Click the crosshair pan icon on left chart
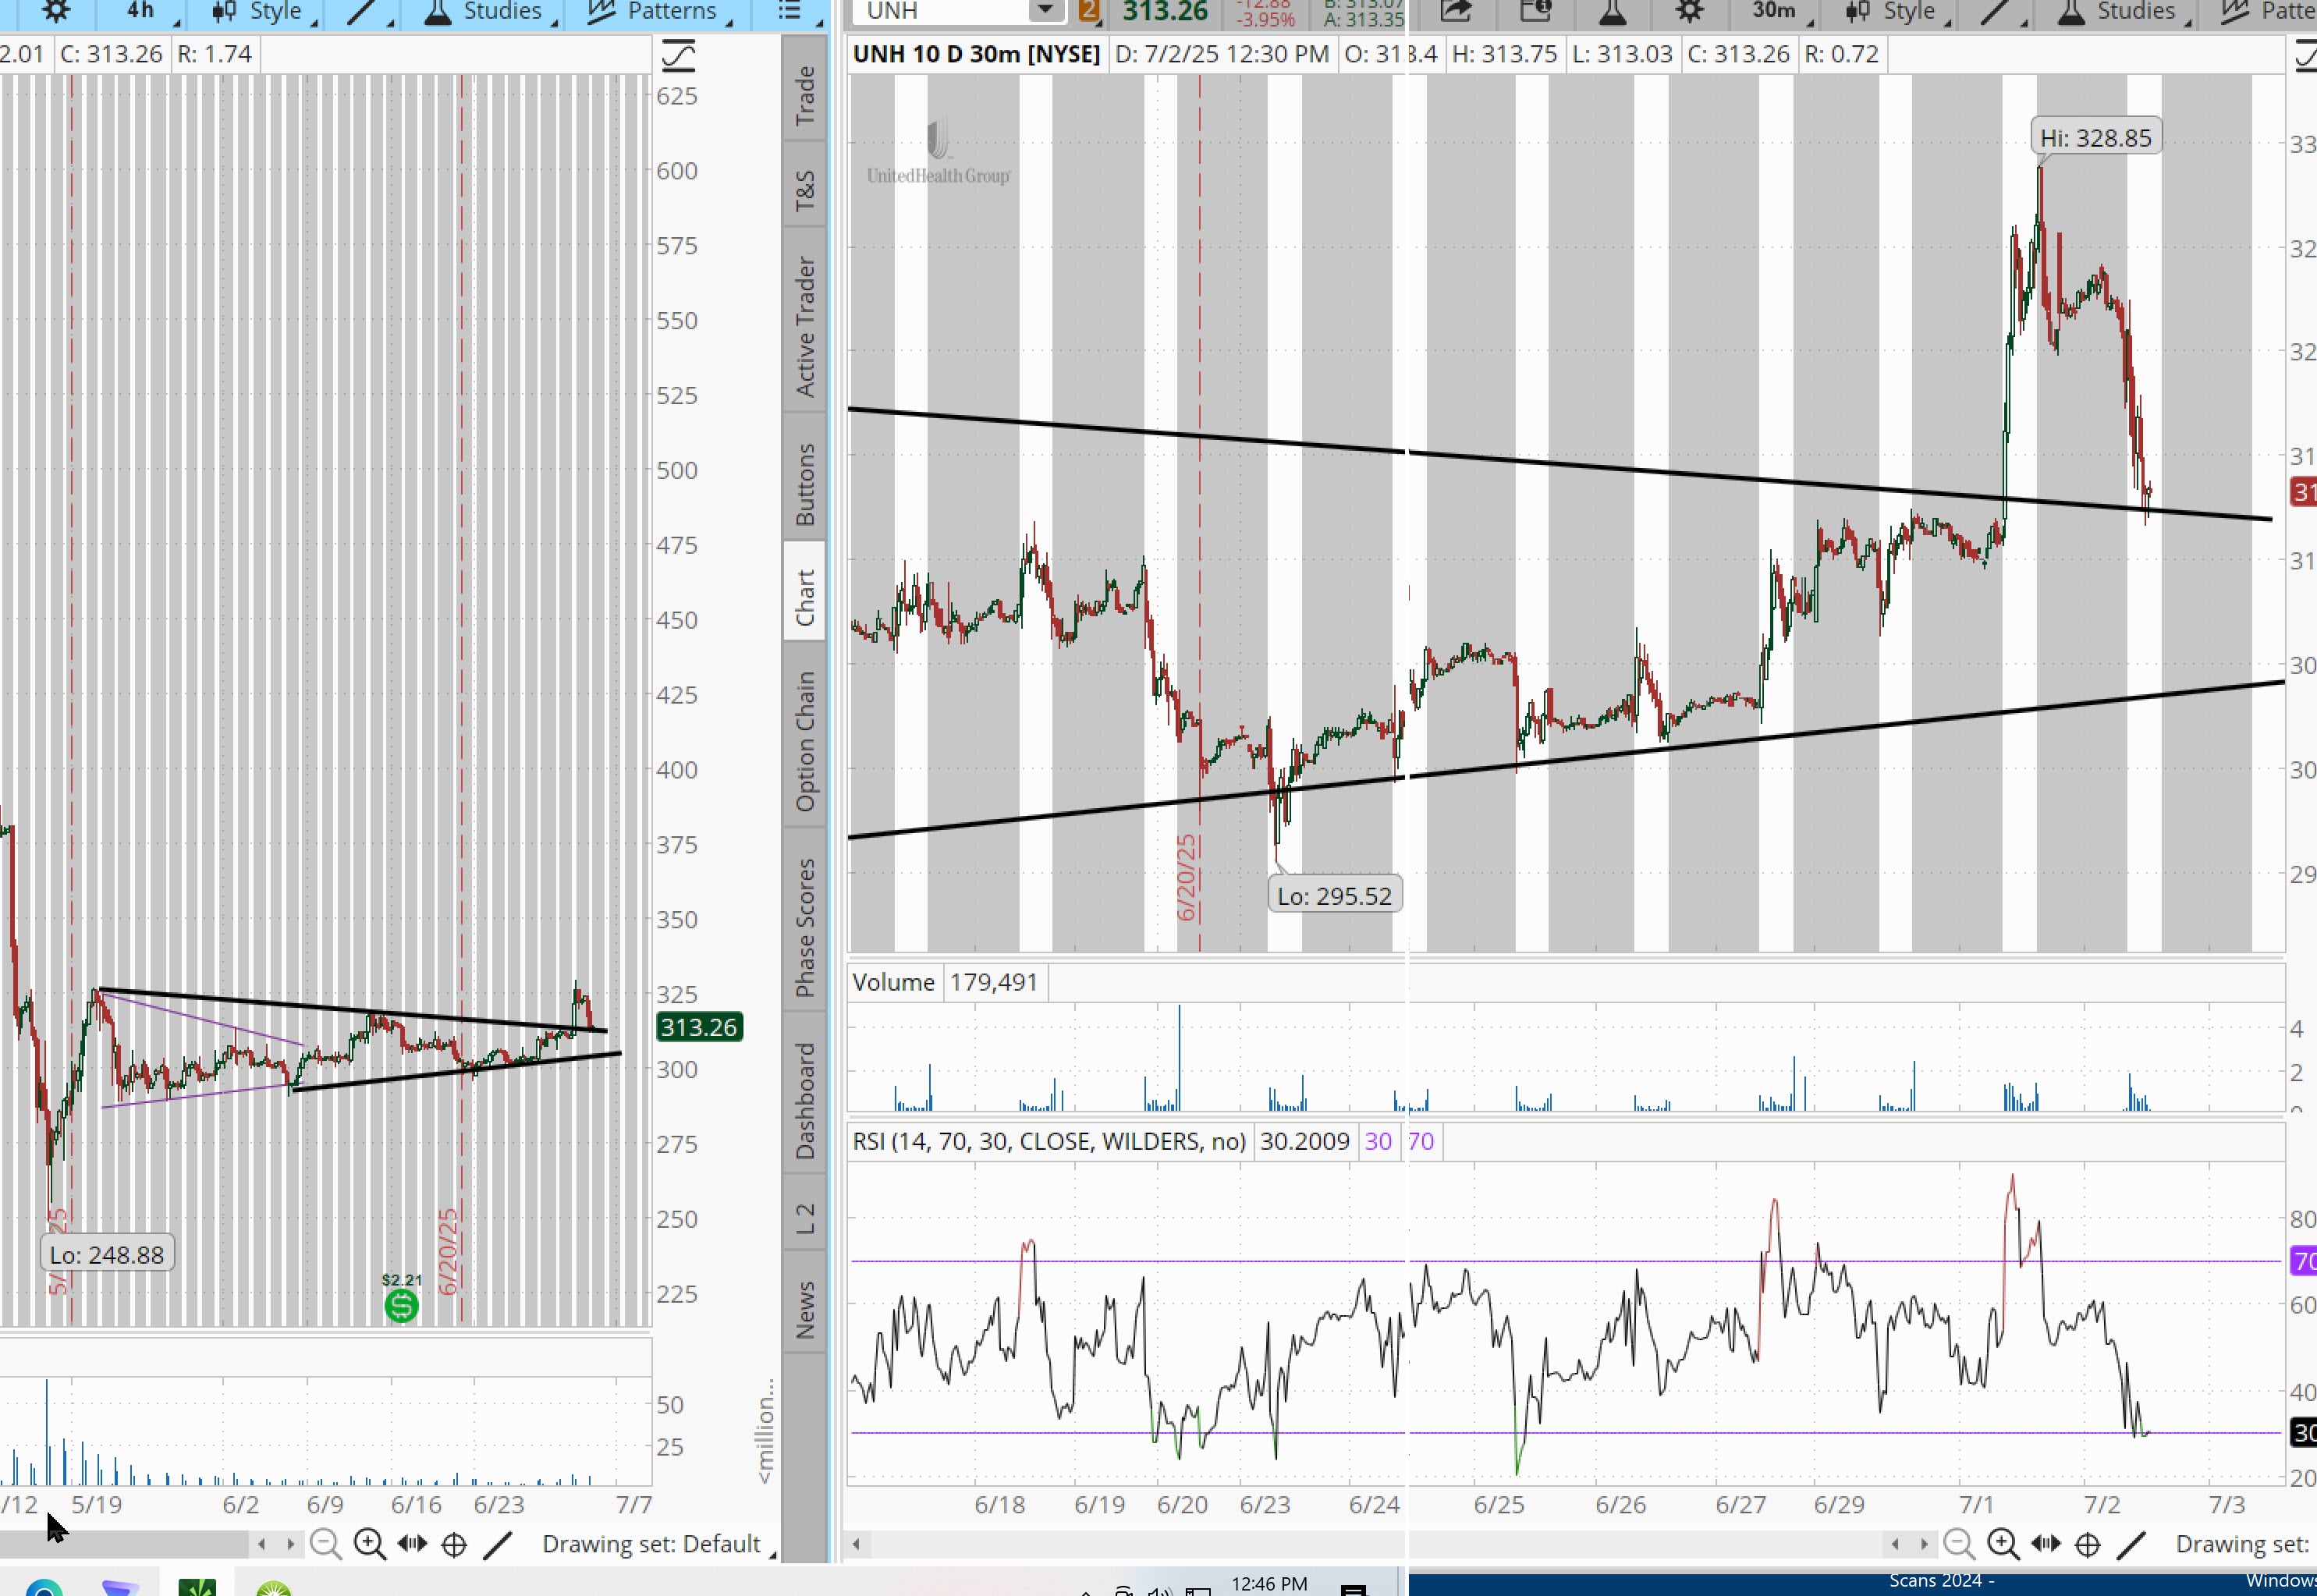This screenshot has height=1596, width=2317. (454, 1544)
